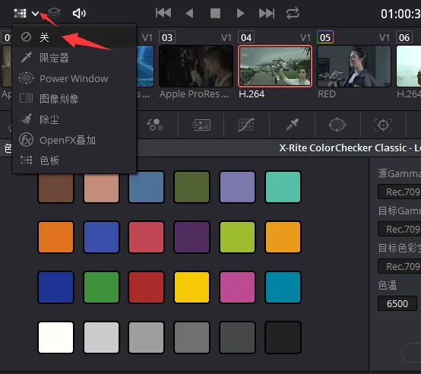This screenshot has width=421, height=374.
Task: Choose OpenFX叠加 in the overlay menu
Action: [x=74, y=140]
